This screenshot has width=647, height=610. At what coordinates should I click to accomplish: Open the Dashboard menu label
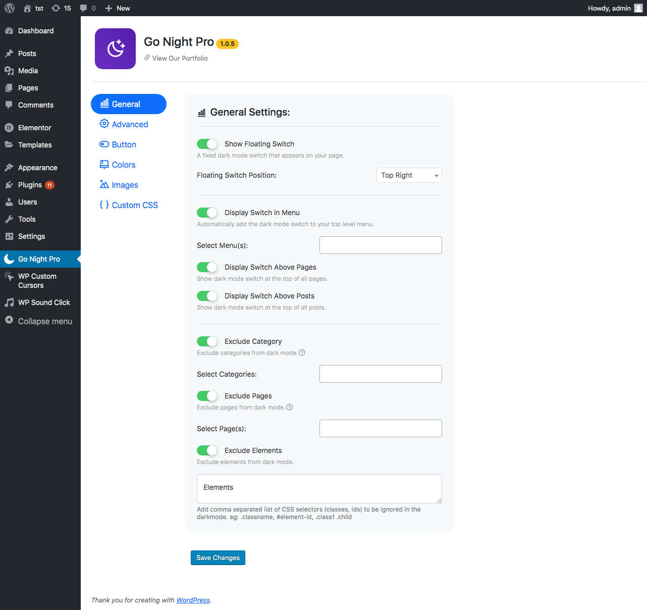coord(36,31)
